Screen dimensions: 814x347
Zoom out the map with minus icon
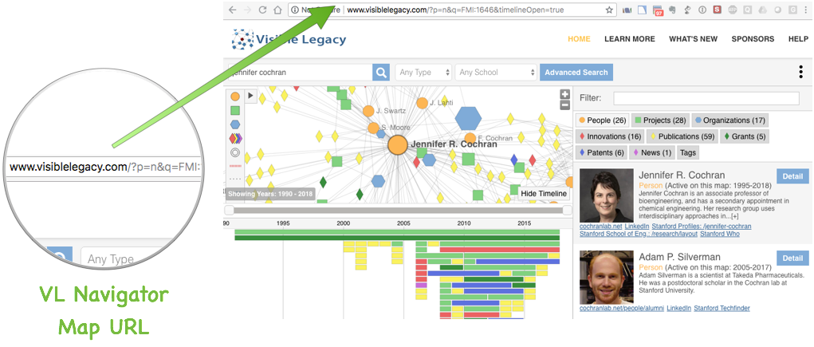point(565,105)
